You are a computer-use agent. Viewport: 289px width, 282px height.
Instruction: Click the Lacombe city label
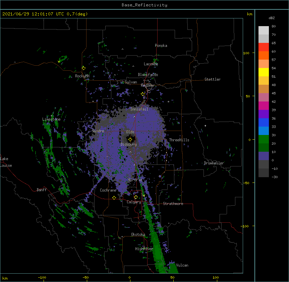click(151, 64)
